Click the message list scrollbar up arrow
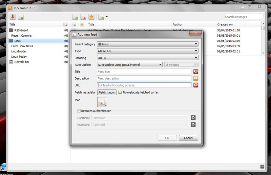The height and width of the screenshot is (175, 271). pos(263,23)
